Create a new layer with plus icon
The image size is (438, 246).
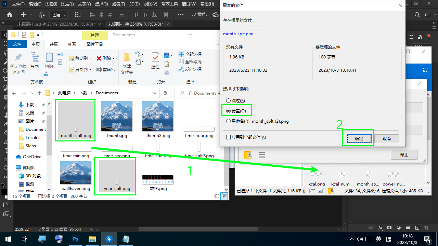tap(417, 228)
